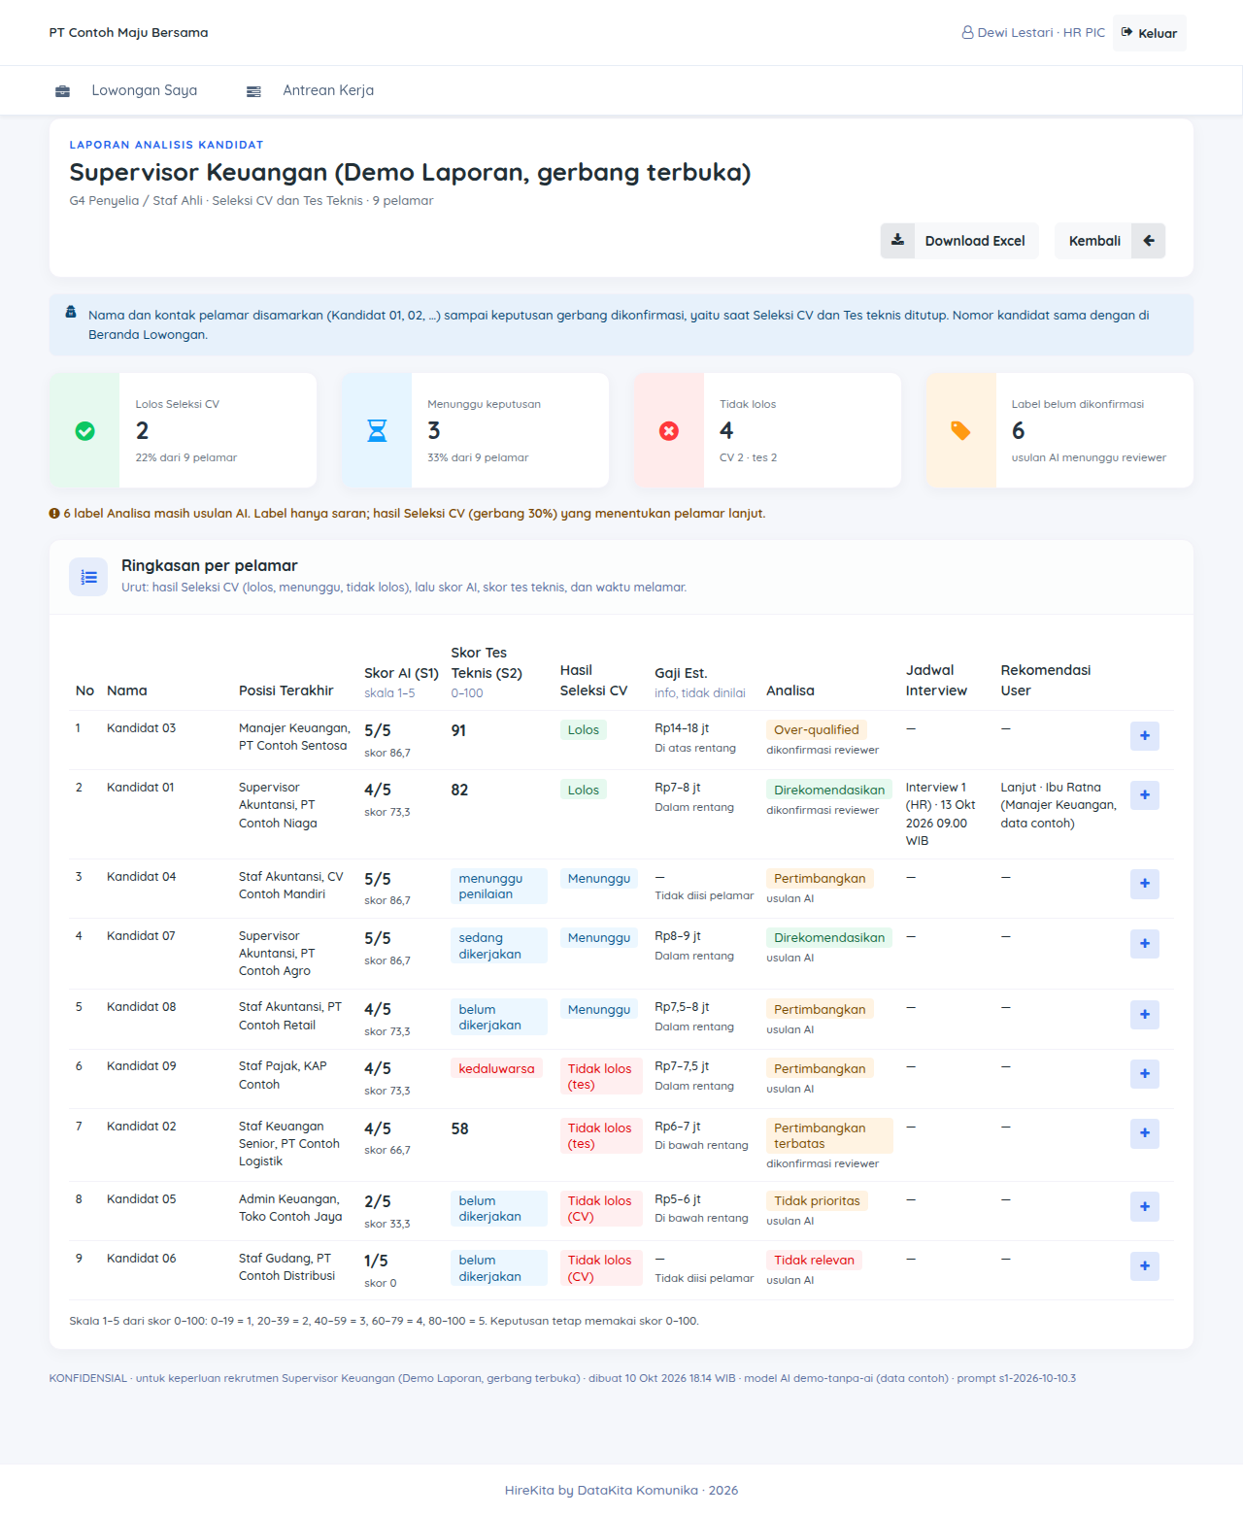1243x1515 pixels.
Task: Expand row details for Kandidat 07
Action: (1145, 944)
